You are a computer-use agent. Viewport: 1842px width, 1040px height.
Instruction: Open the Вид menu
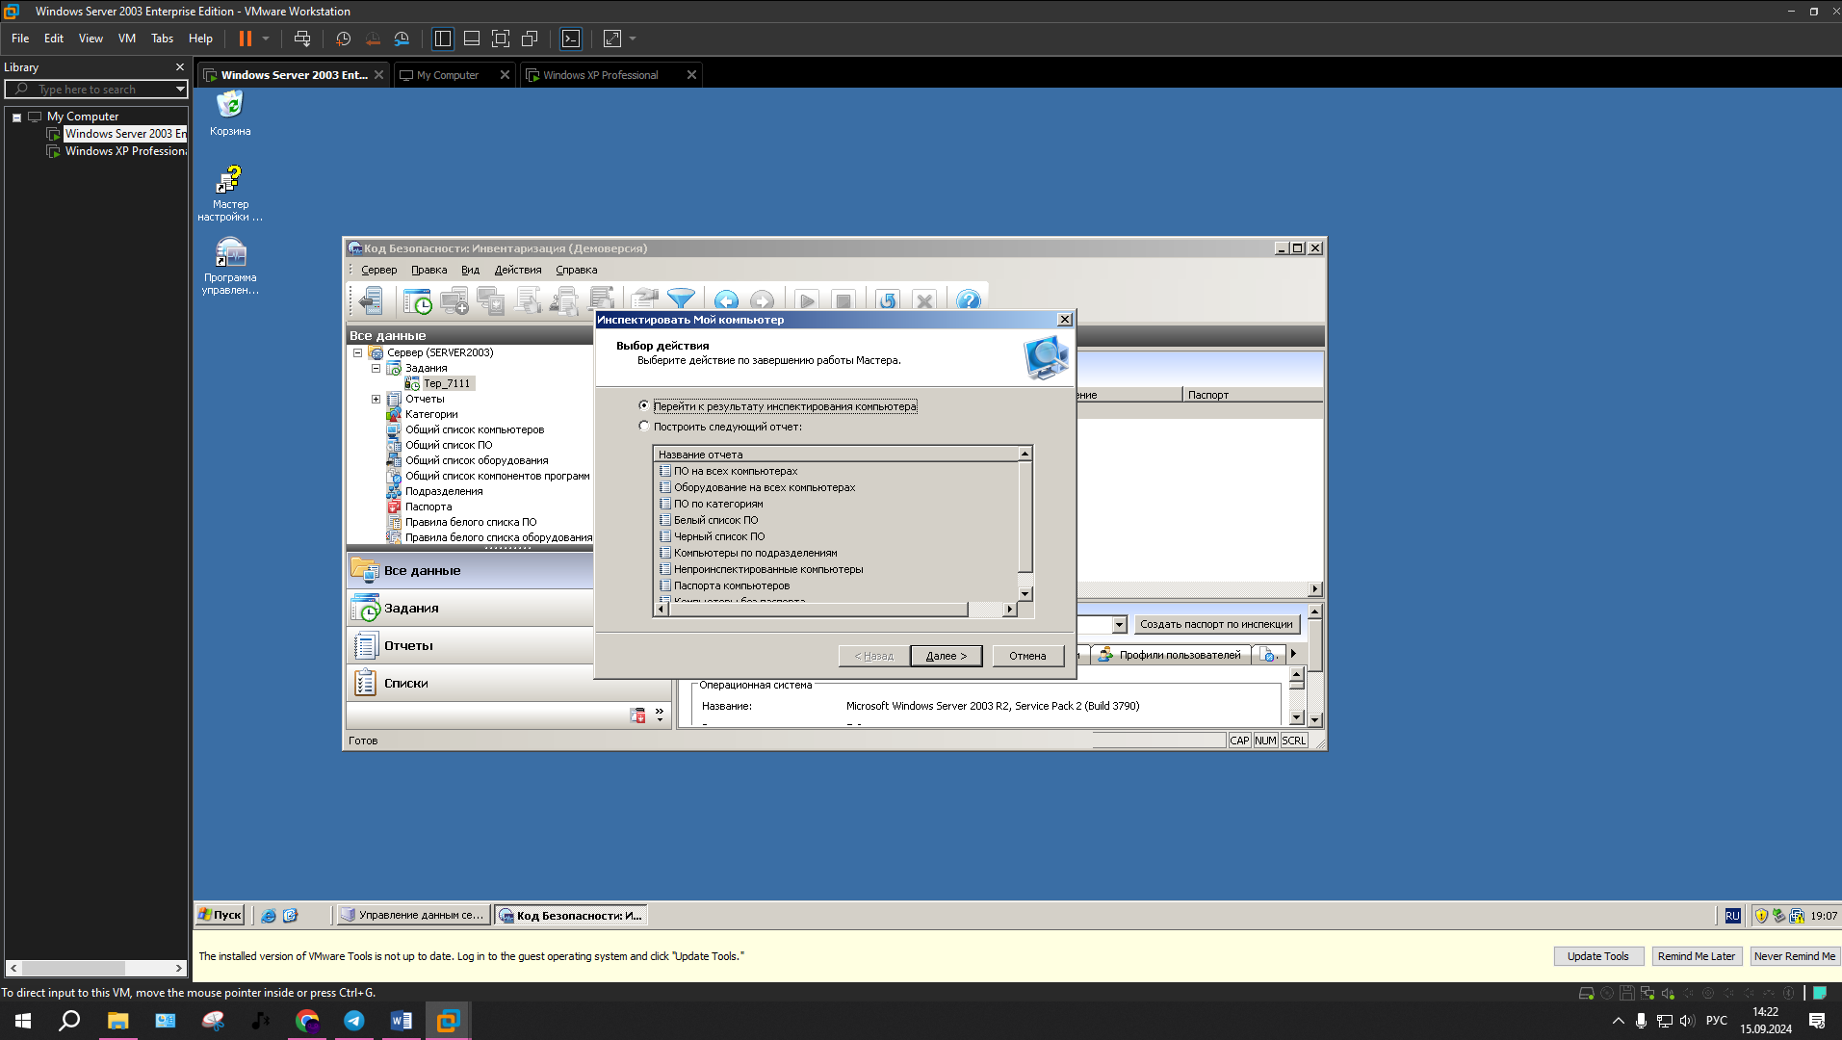[x=470, y=270]
